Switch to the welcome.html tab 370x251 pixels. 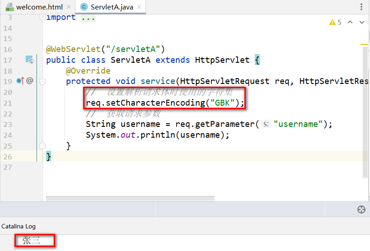pyautogui.click(x=37, y=7)
